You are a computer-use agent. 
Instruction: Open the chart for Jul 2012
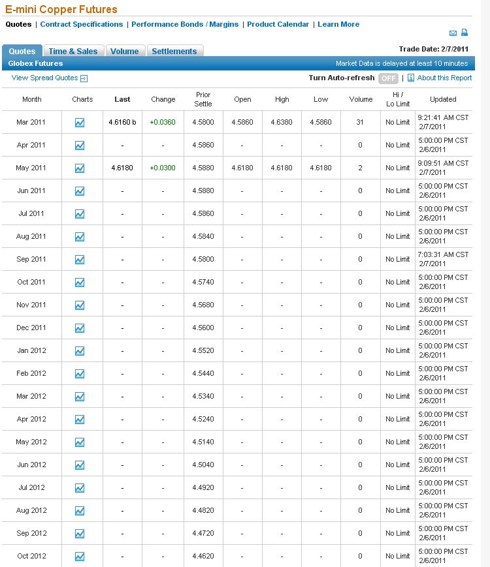(x=80, y=488)
